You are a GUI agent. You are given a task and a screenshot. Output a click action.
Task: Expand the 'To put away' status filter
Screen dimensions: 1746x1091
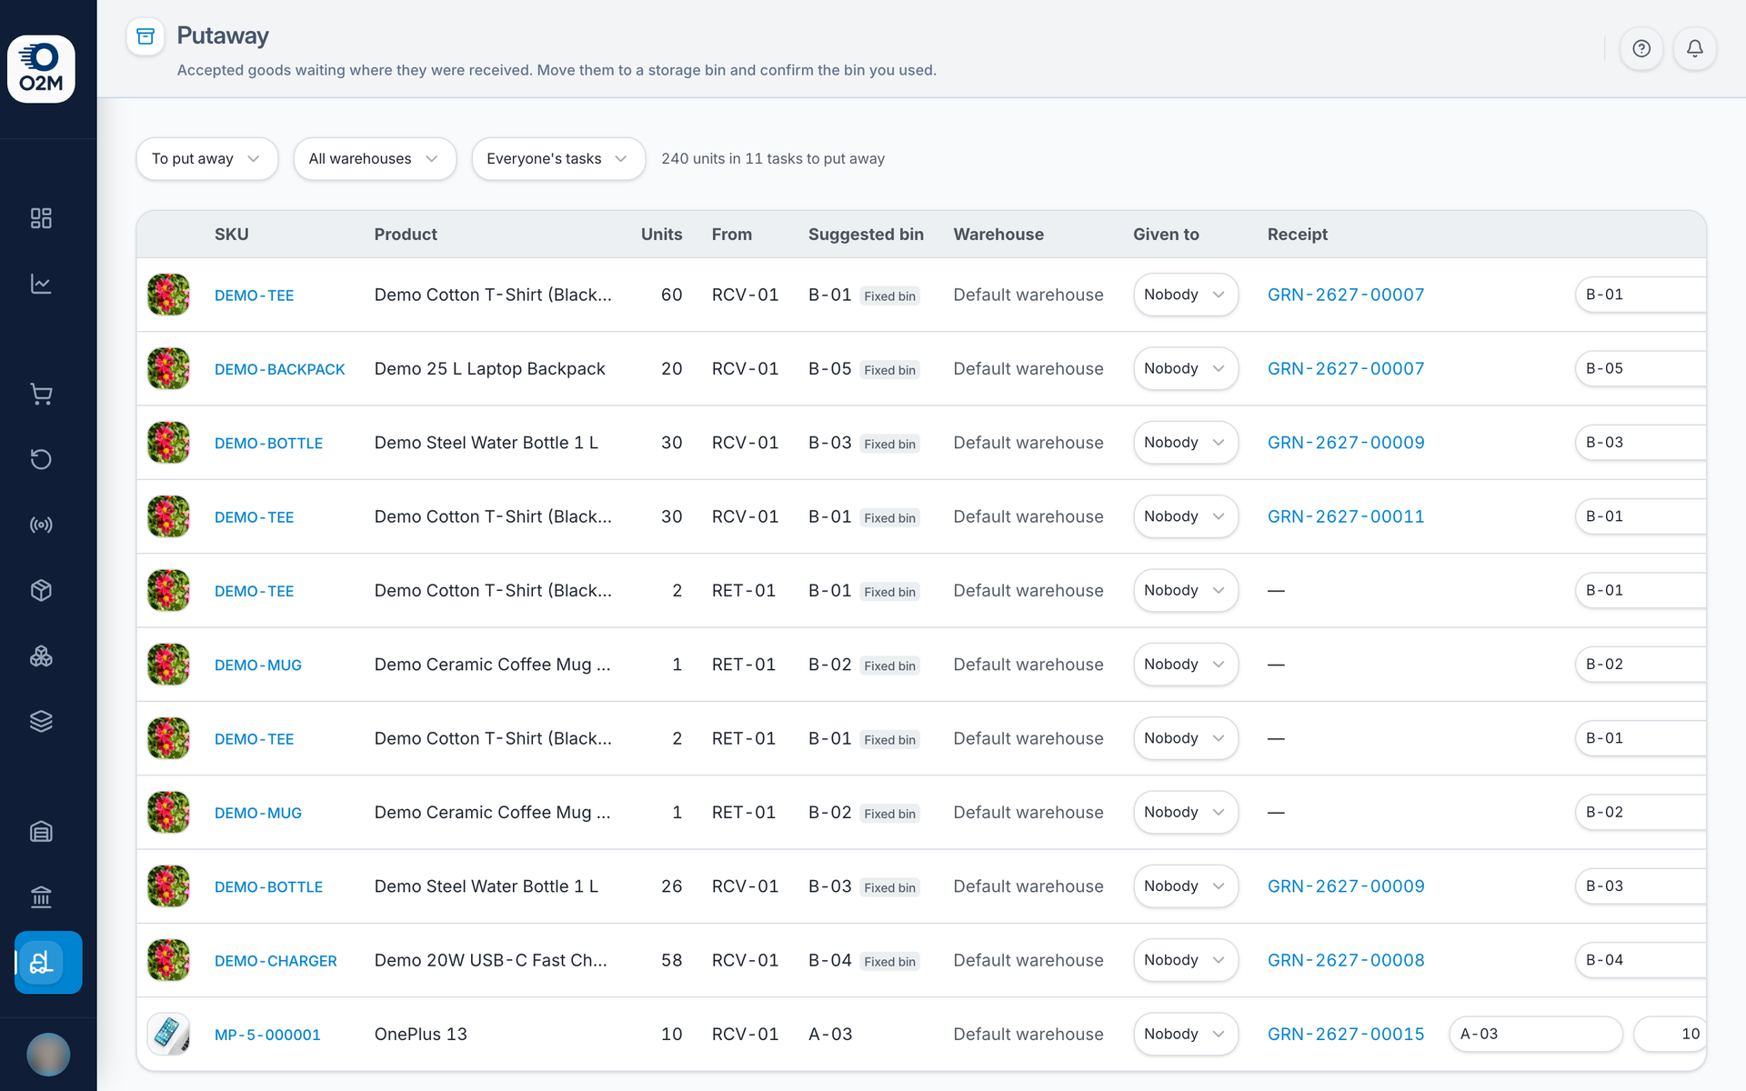pos(207,159)
